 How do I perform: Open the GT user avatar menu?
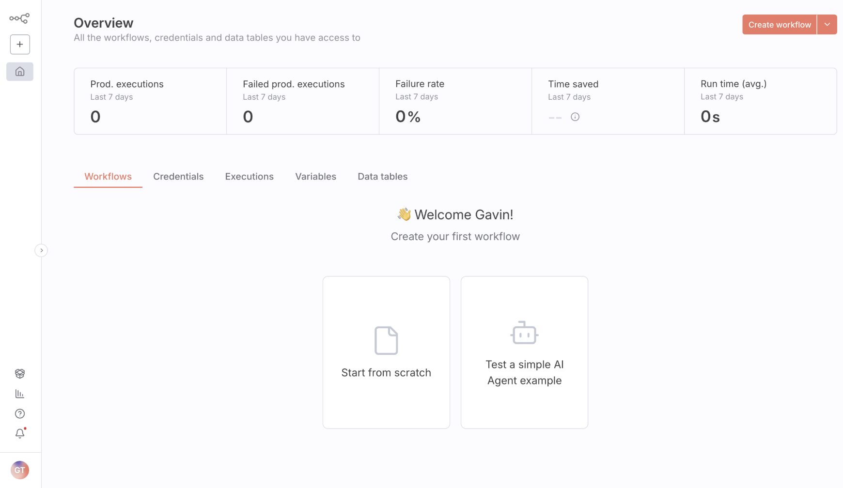(x=20, y=470)
